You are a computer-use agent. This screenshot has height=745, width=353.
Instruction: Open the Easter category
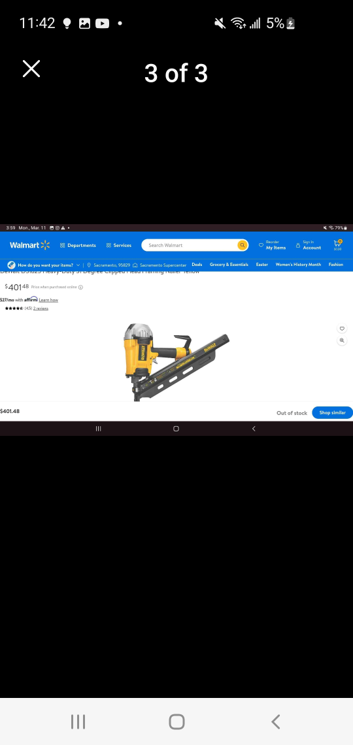coord(261,265)
